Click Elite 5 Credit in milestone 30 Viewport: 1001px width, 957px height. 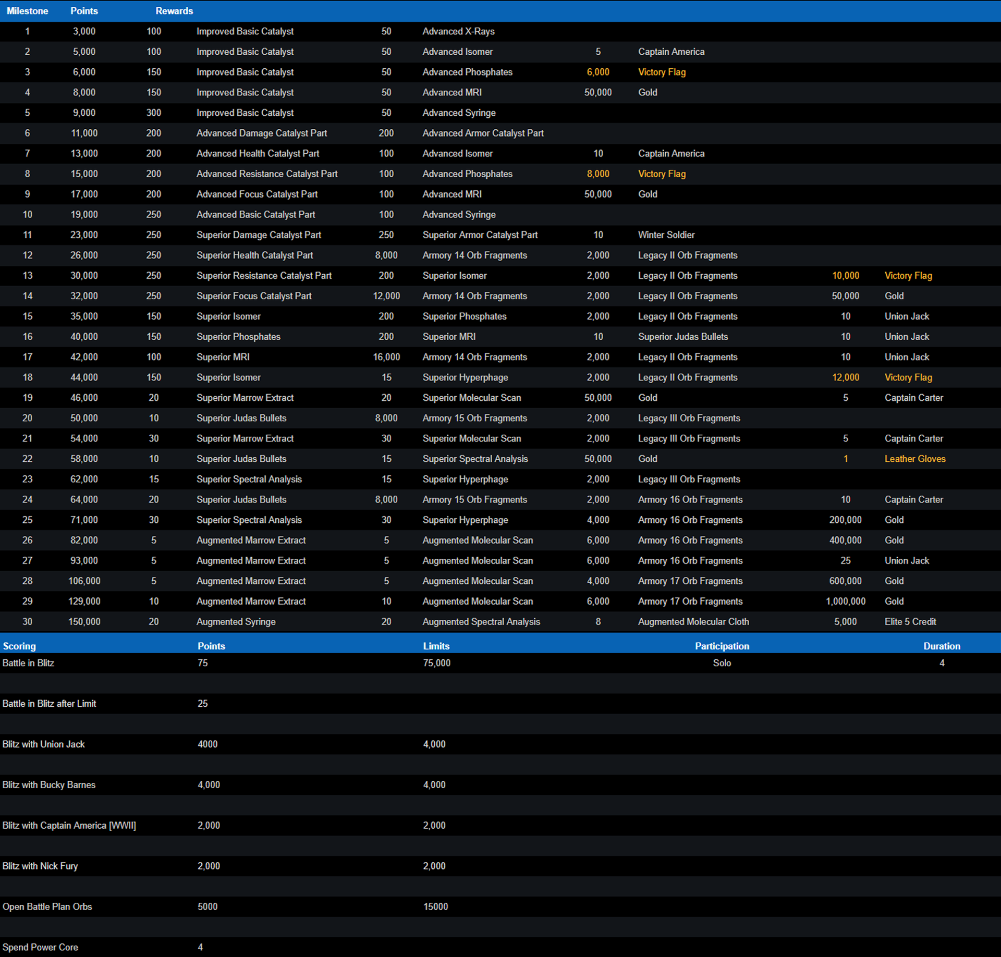coord(910,621)
